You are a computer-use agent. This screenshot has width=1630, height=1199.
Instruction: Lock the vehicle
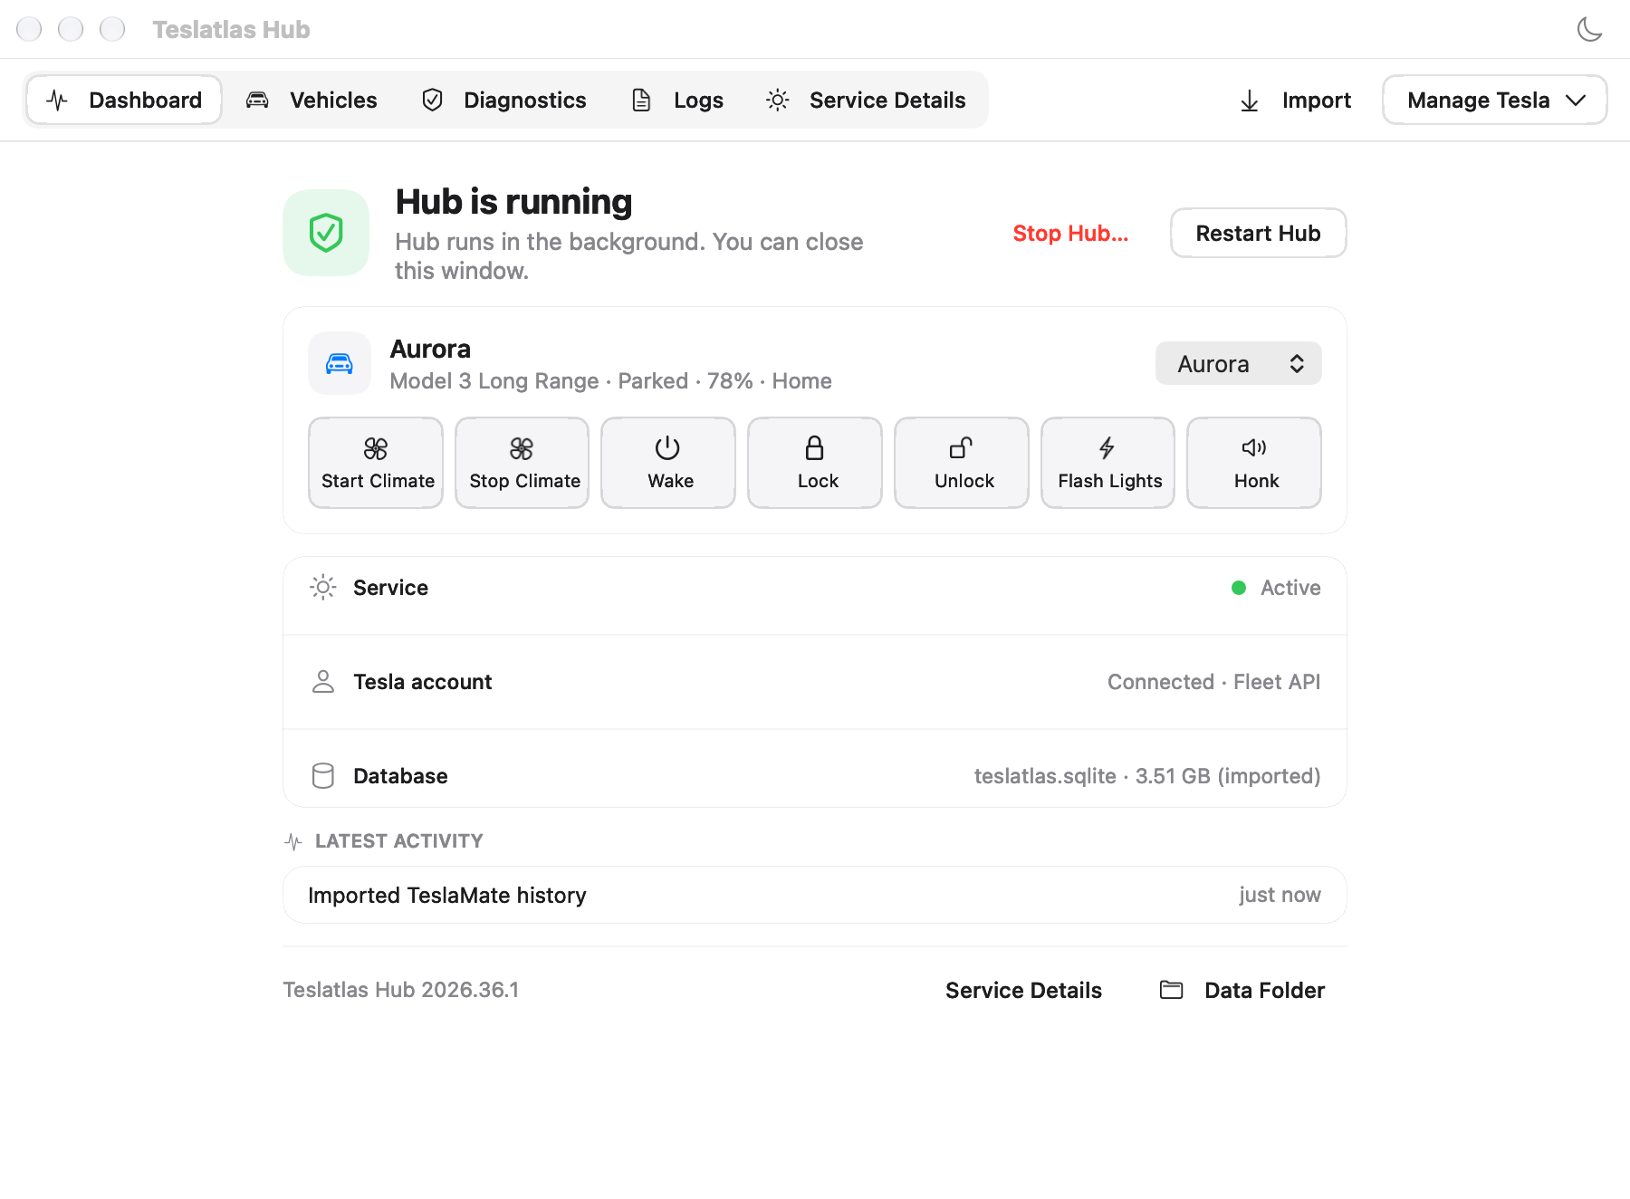tap(815, 463)
